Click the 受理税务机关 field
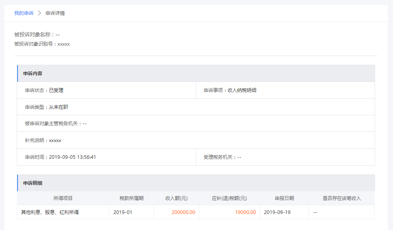Image resolution: width=393 pixels, height=230 pixels. click(x=222, y=157)
